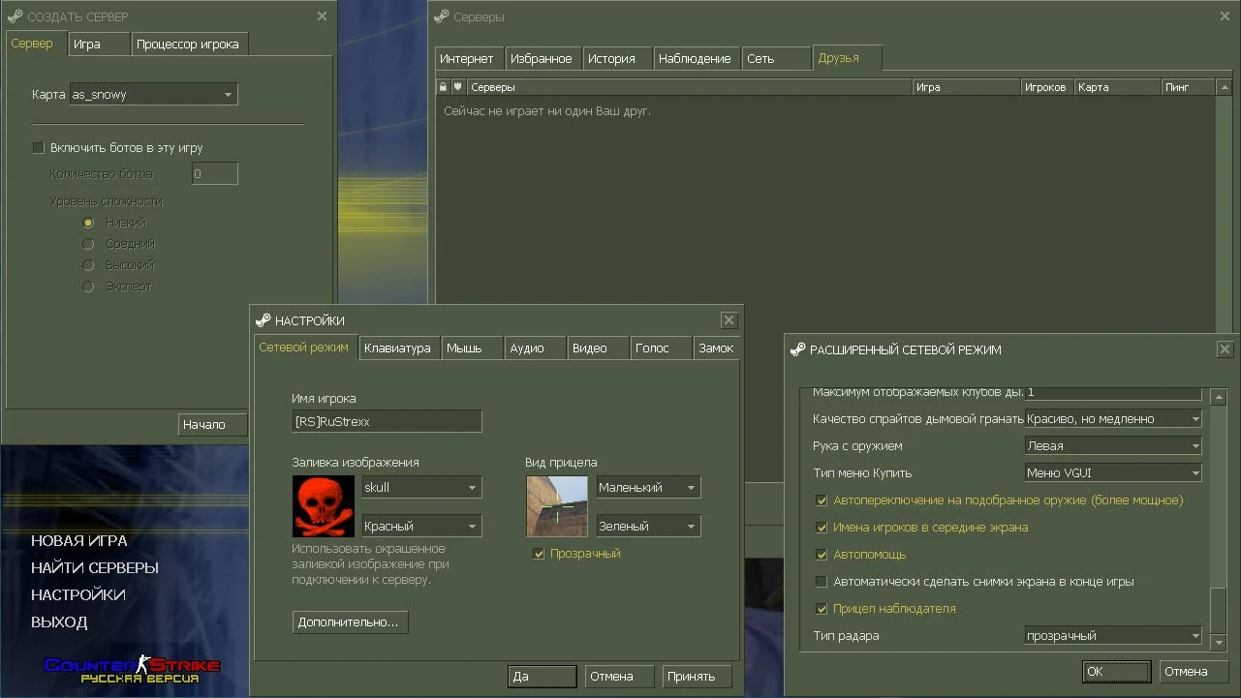This screenshot has height=698, width=1241.
Task: Open the crosshair color dropdown set to Зеленый
Action: tap(647, 525)
